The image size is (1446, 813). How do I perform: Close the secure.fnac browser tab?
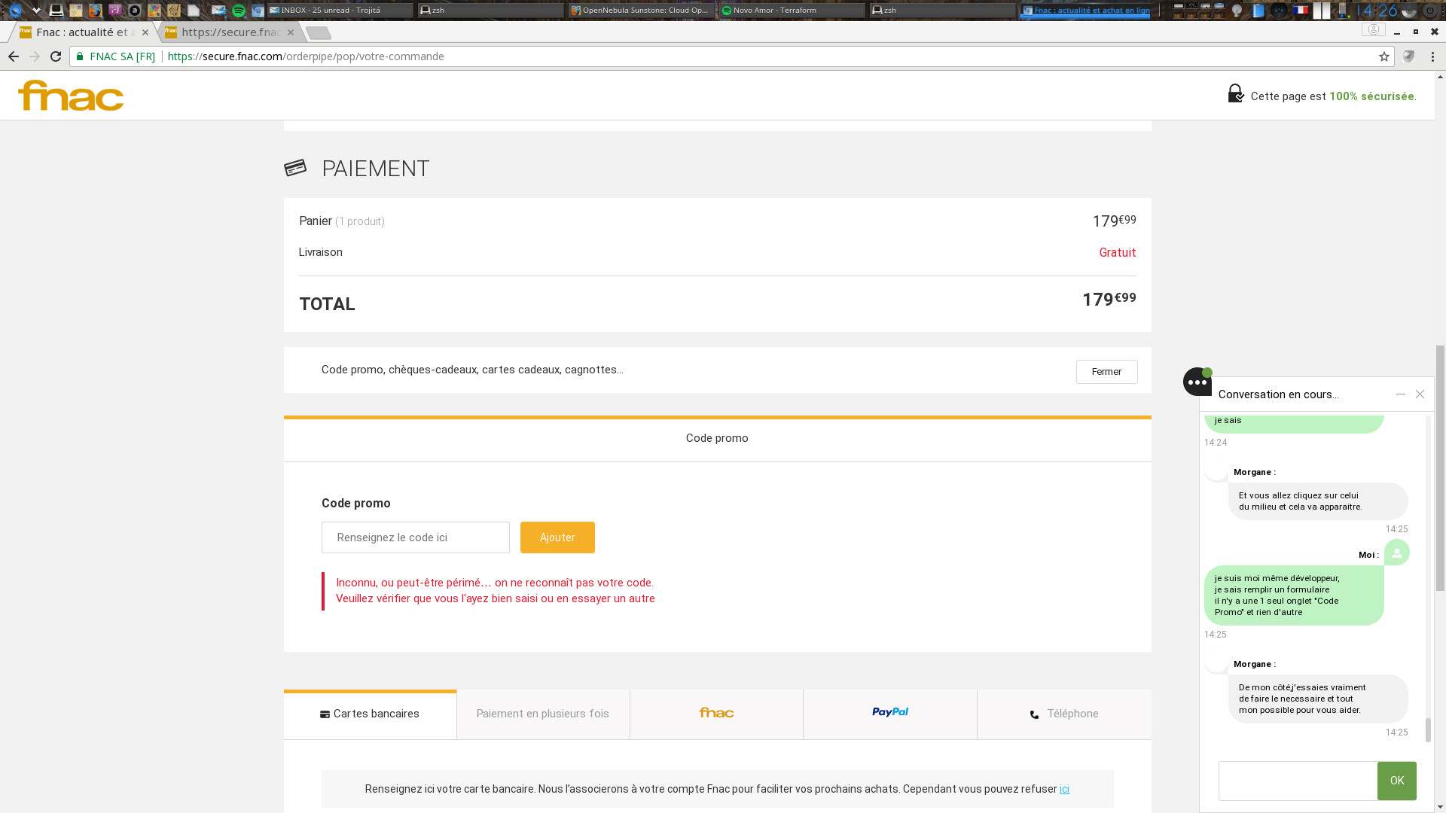291,32
